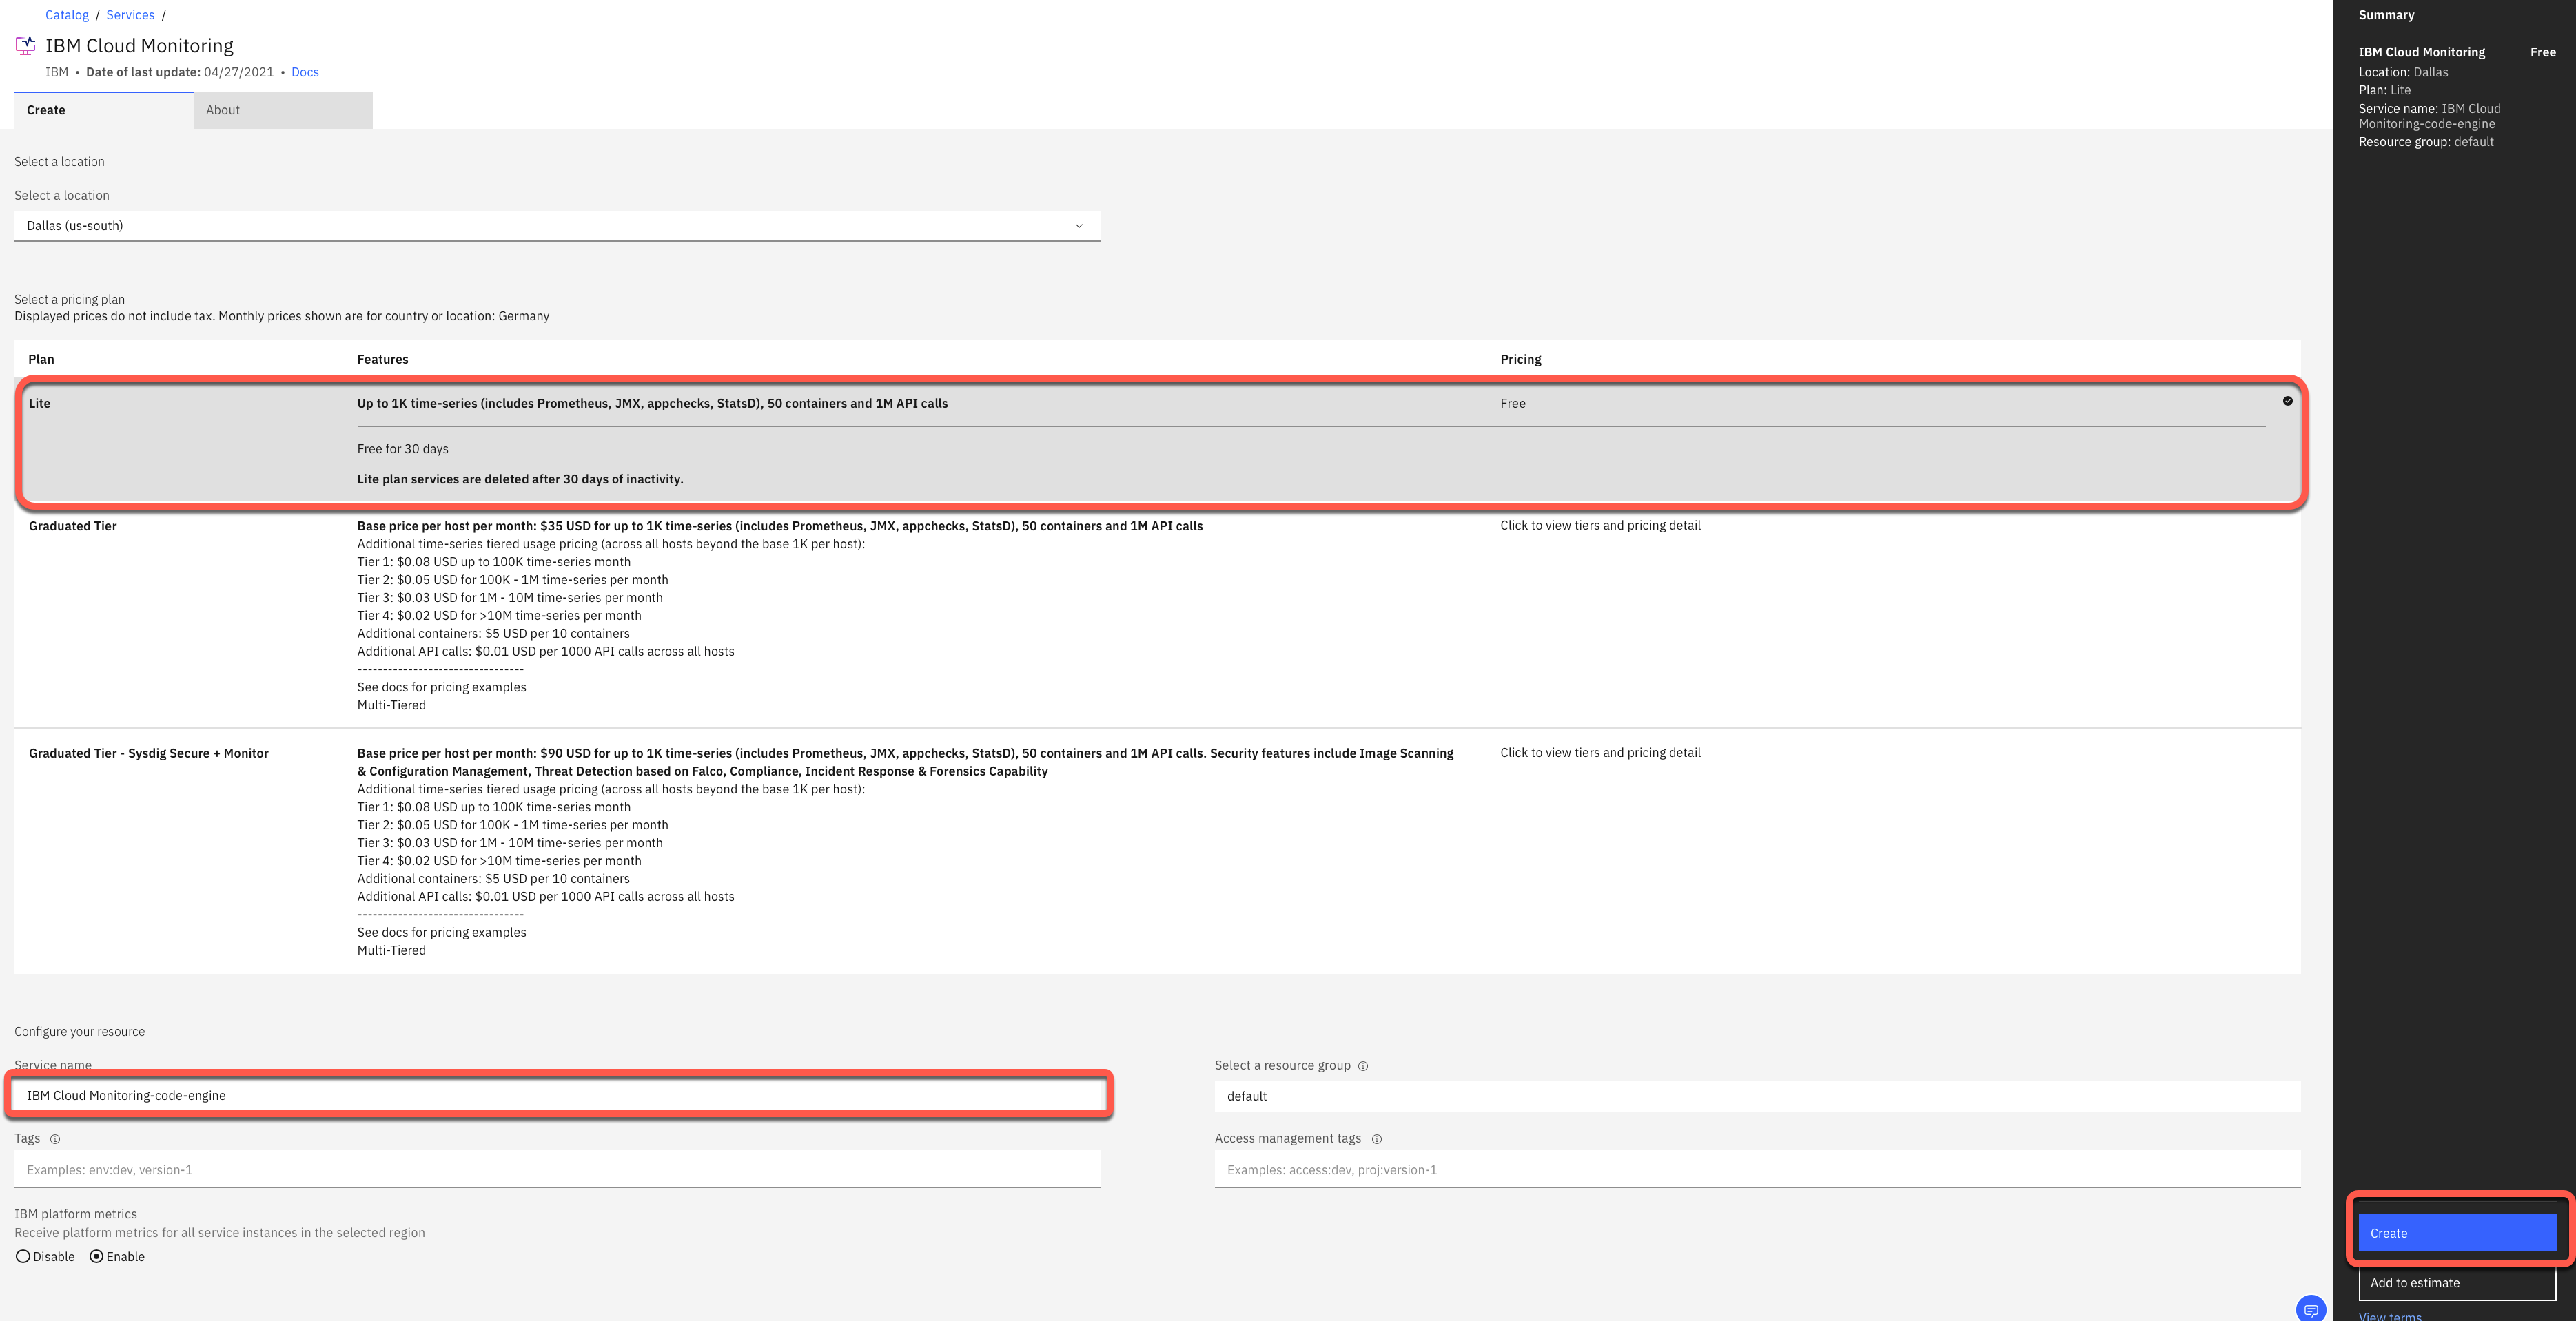Click into the Tags input field
The height and width of the screenshot is (1321, 2576).
click(x=557, y=1170)
